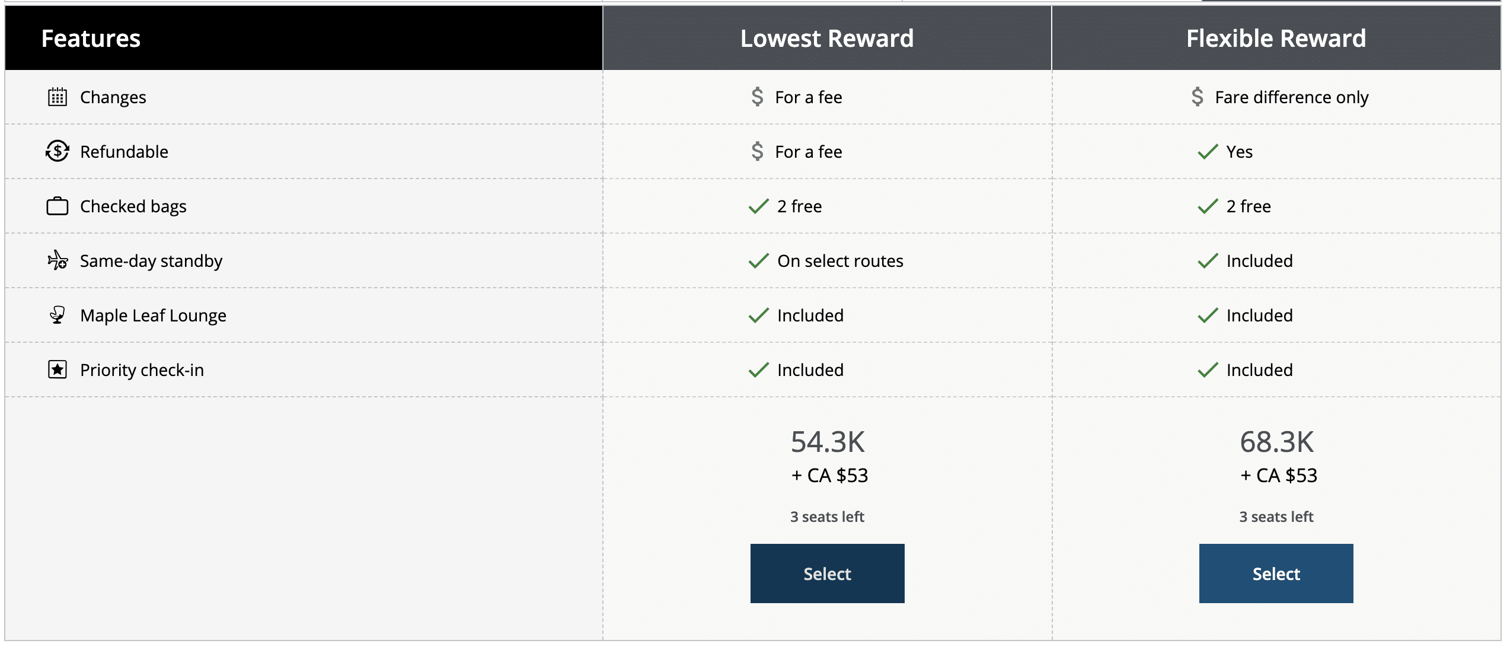The height and width of the screenshot is (650, 1507).
Task: Click the Fare difference only text
Action: [x=1291, y=97]
